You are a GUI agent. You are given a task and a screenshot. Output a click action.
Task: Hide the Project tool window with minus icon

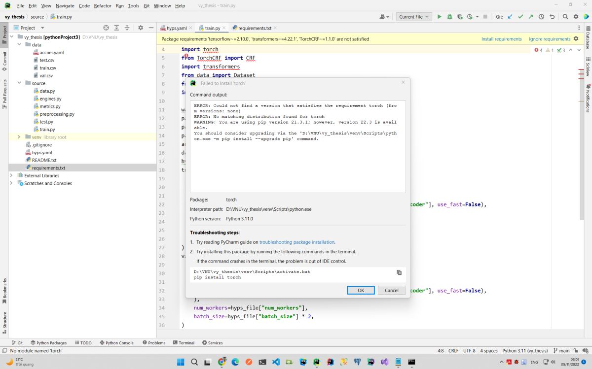[x=150, y=28]
